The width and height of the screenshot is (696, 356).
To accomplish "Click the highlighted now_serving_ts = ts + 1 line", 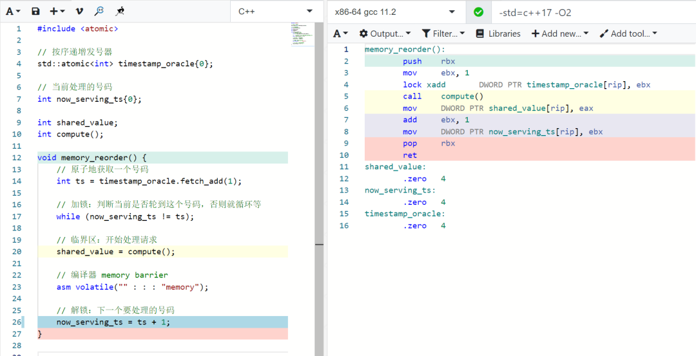I will (113, 322).
